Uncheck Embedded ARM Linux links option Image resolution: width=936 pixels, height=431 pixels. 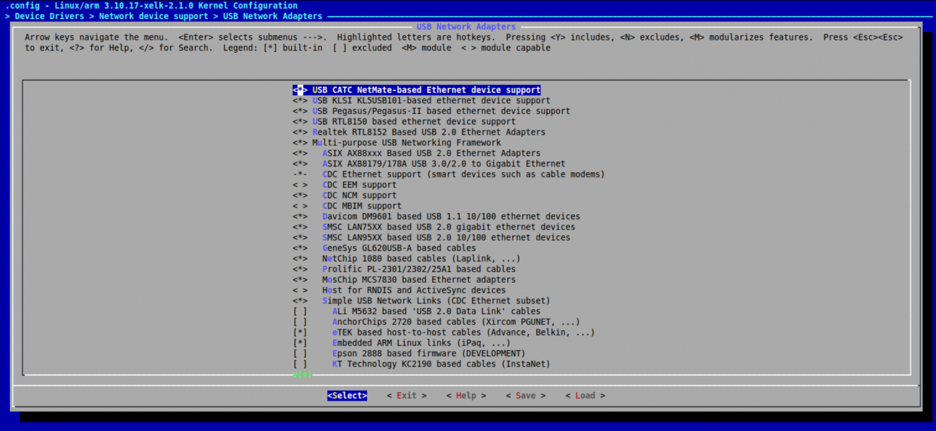point(300,343)
